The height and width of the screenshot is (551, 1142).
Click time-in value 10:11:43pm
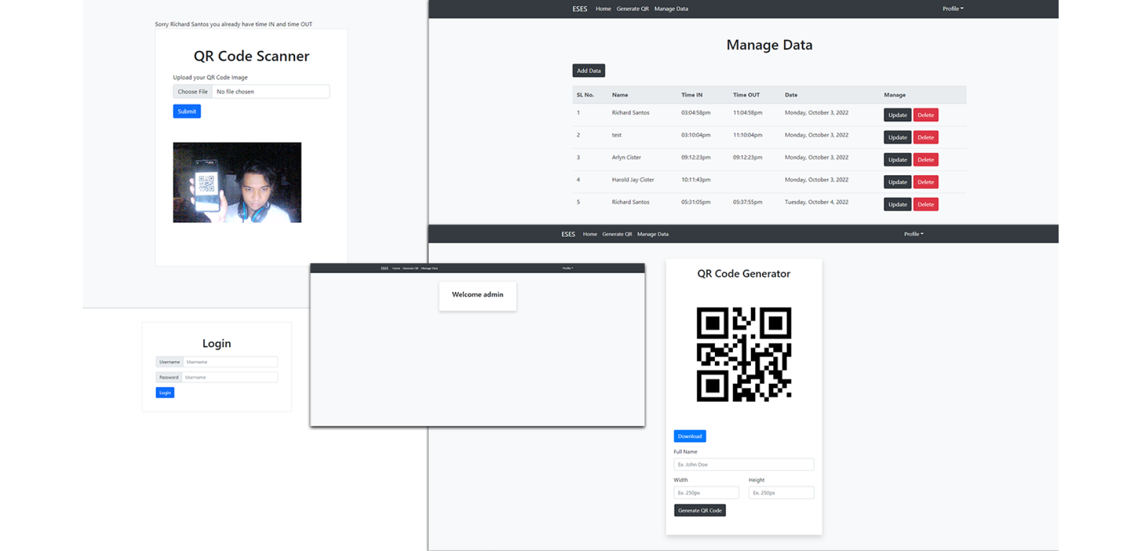pyautogui.click(x=696, y=180)
